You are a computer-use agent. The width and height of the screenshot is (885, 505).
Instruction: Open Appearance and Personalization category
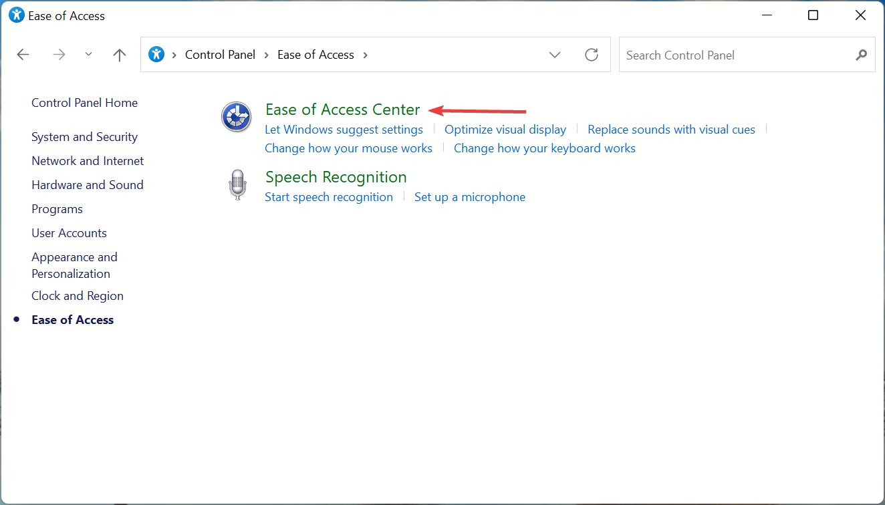(74, 265)
